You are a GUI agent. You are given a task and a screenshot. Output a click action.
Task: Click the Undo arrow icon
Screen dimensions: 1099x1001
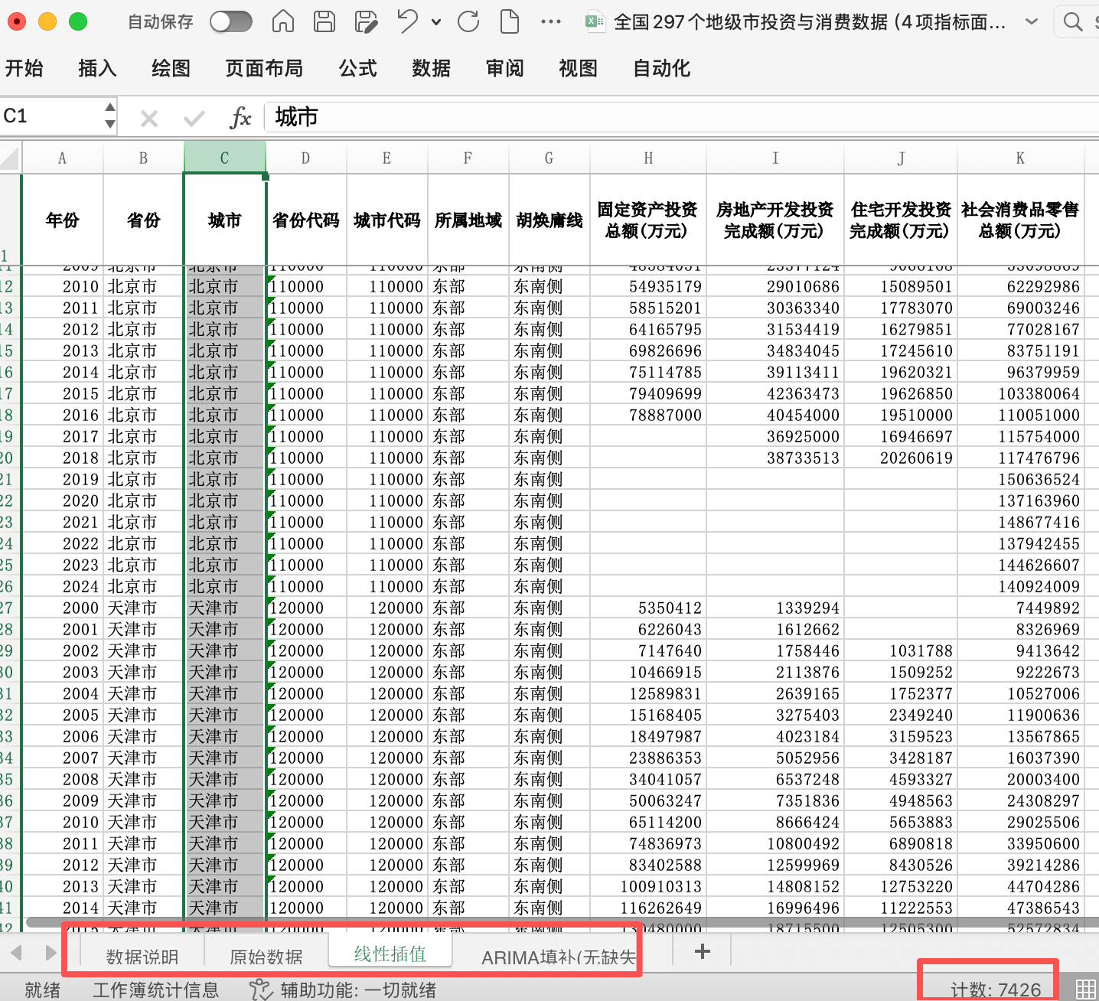[408, 21]
